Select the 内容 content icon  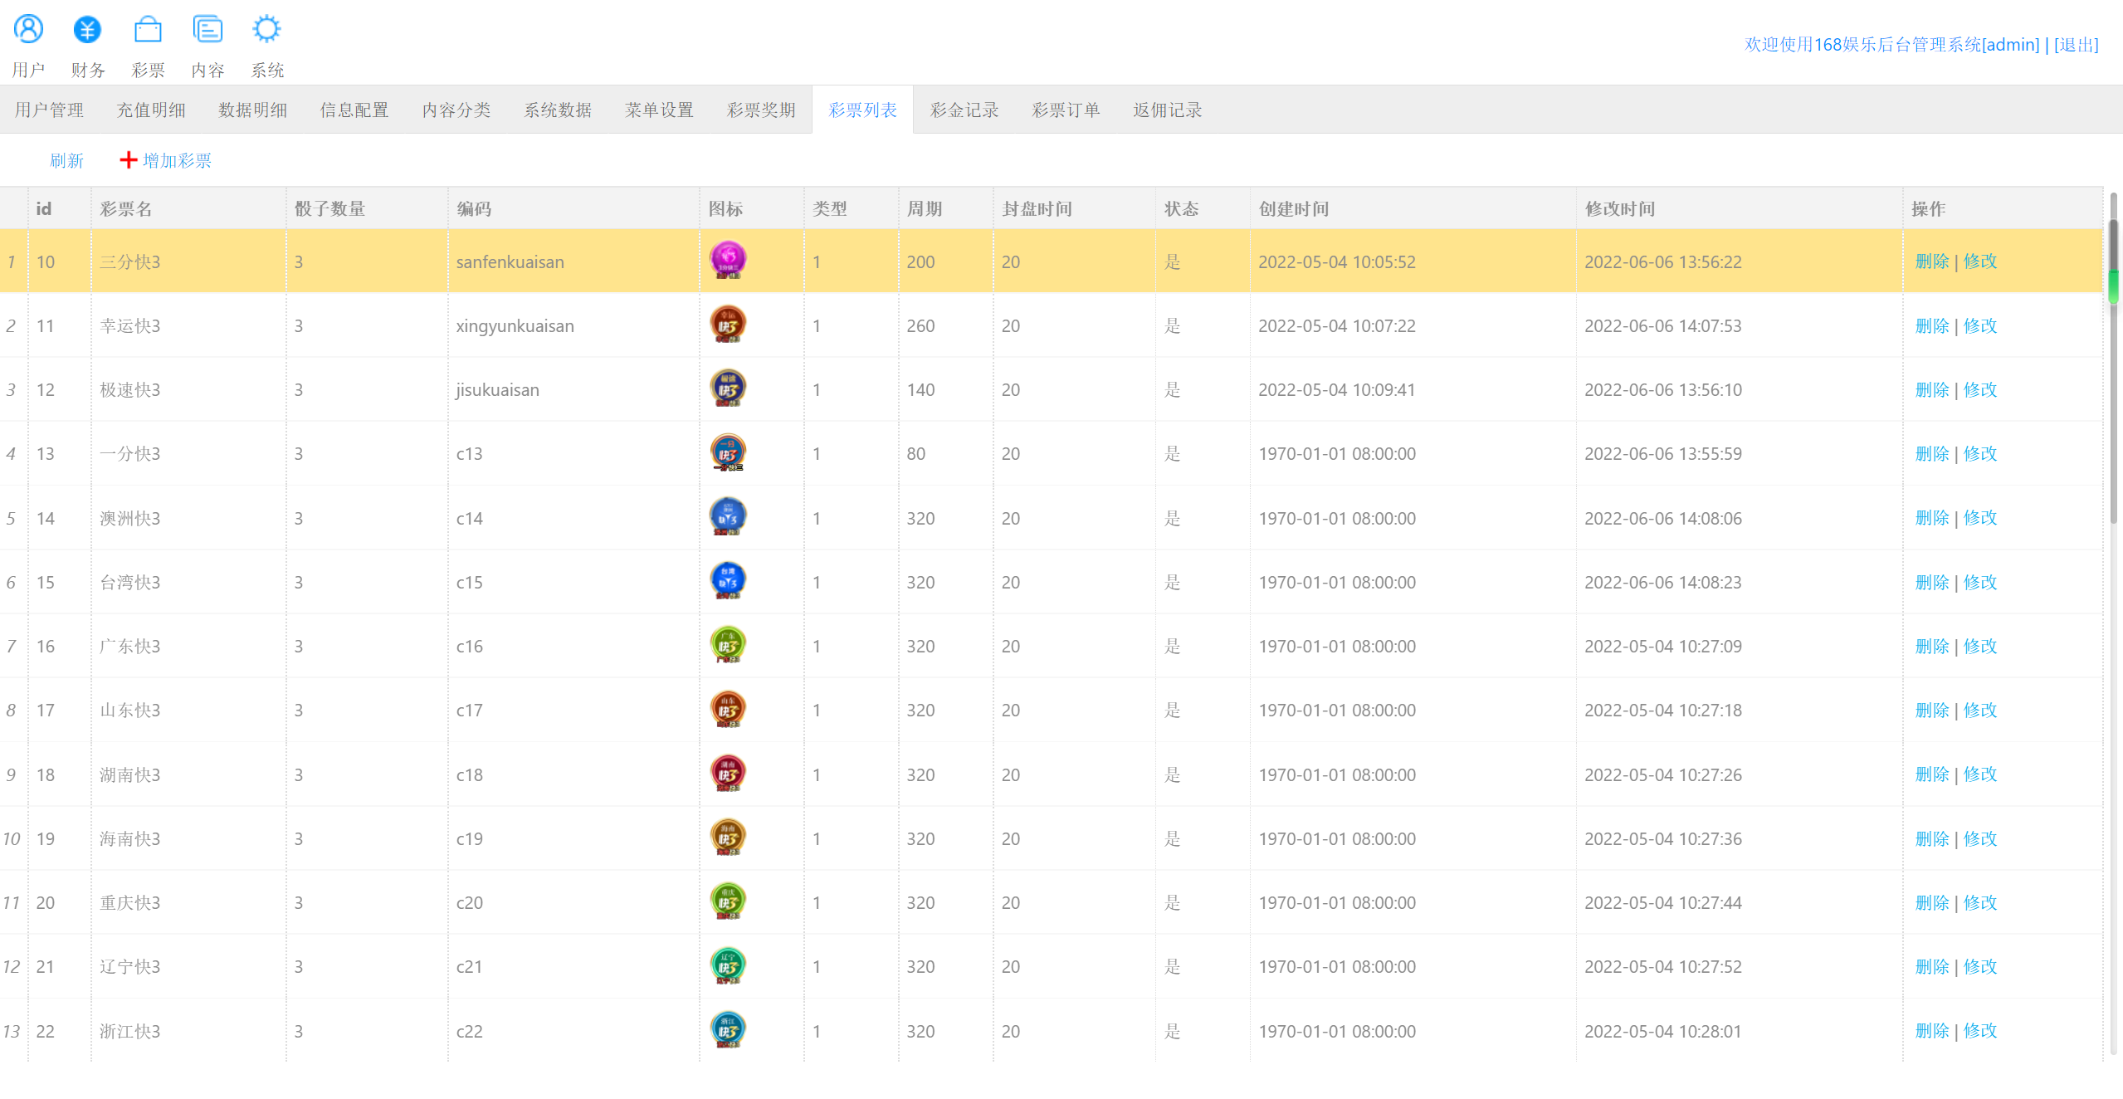click(x=207, y=30)
